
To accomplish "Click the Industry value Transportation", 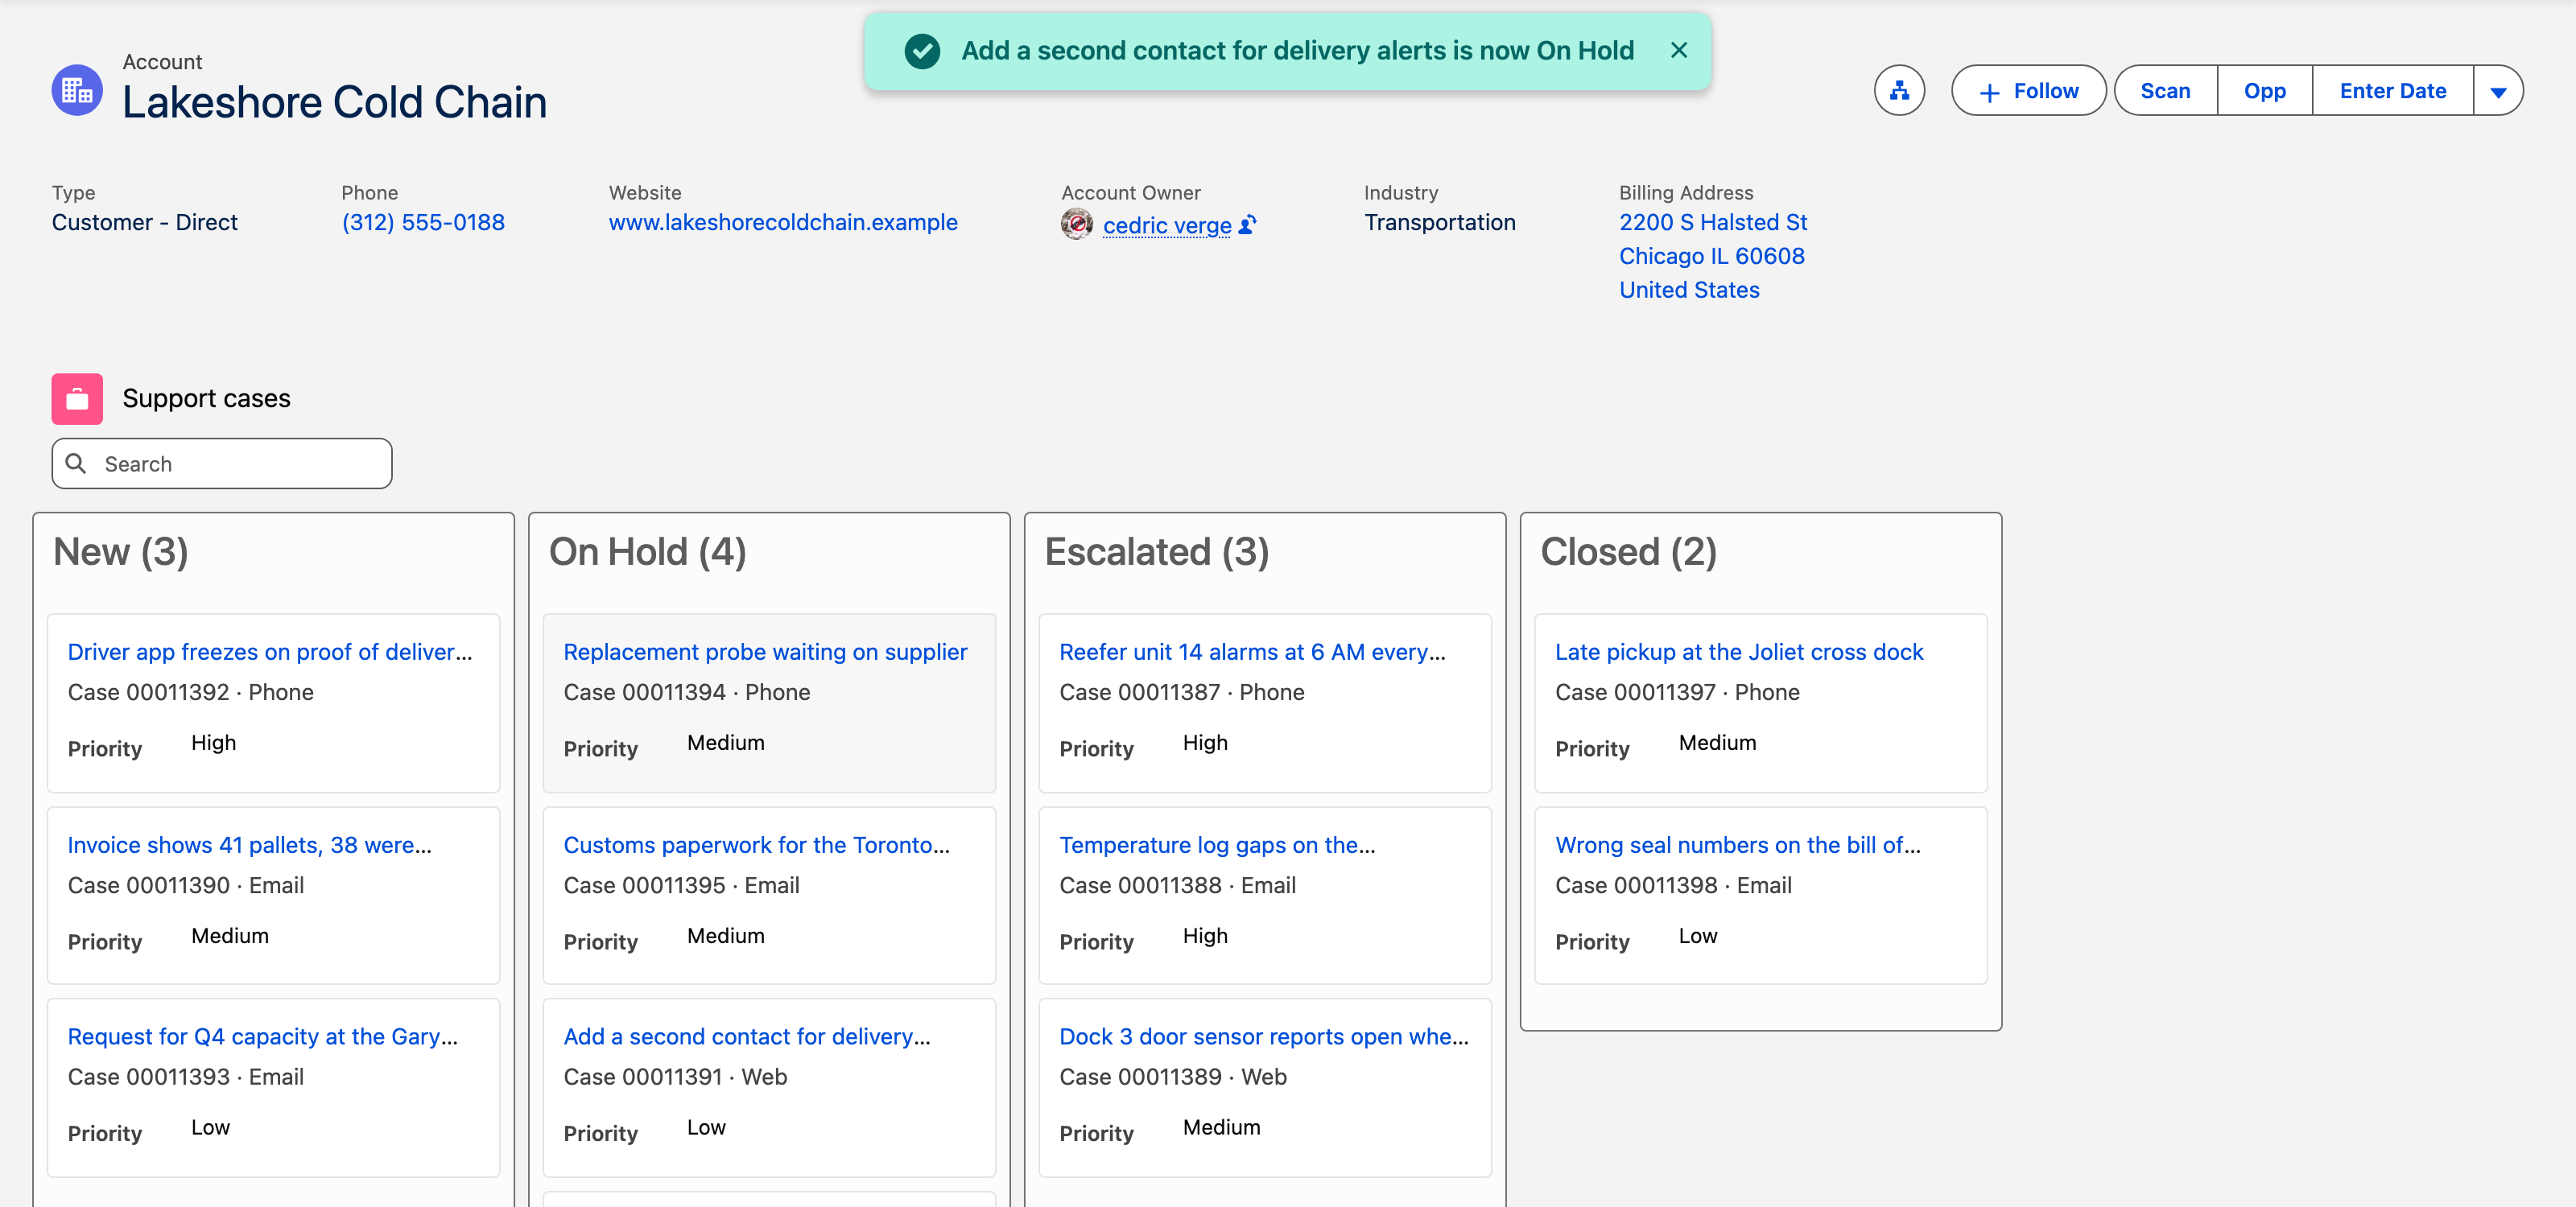I will 1440,223.
